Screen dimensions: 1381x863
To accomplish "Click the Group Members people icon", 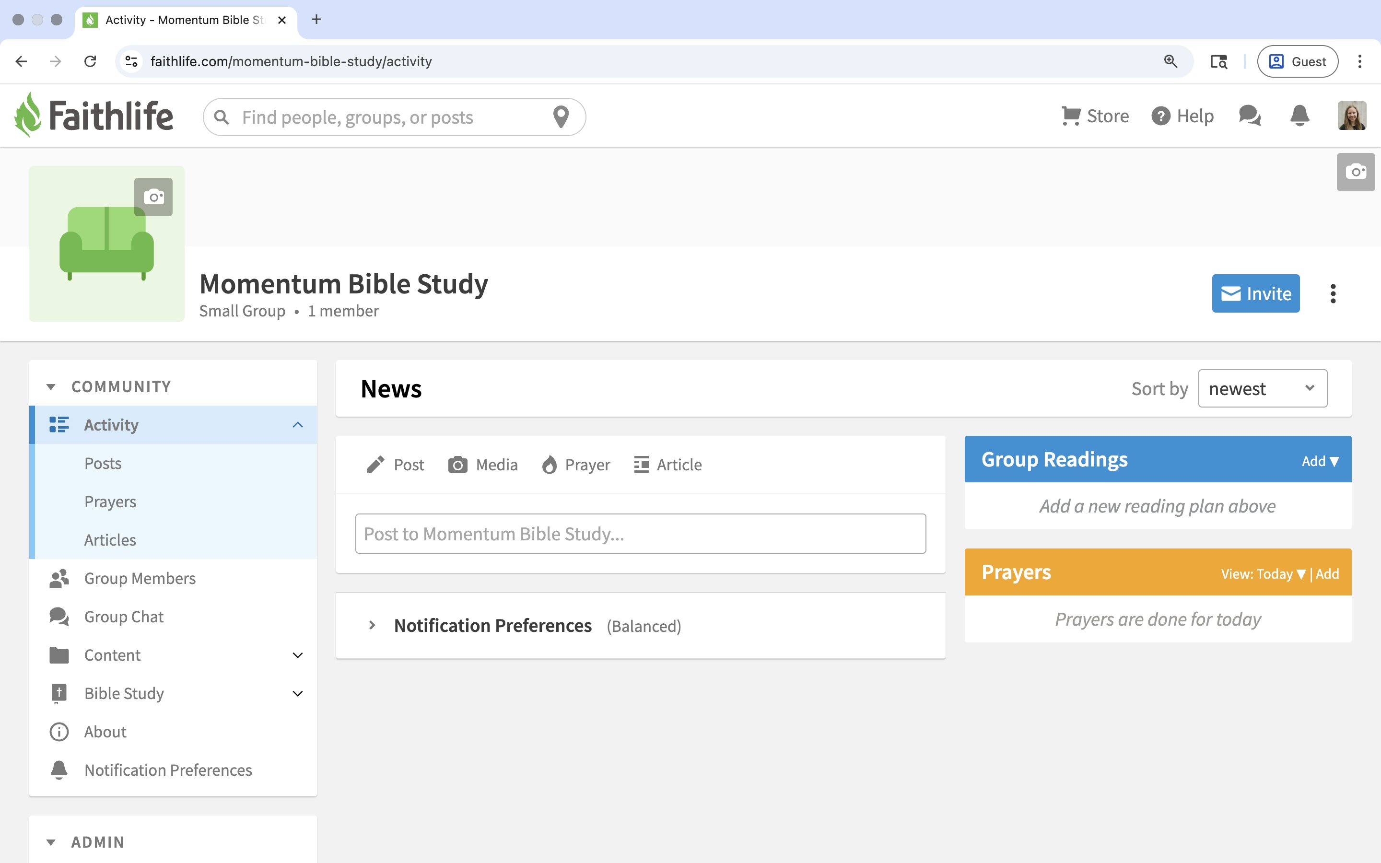I will [59, 578].
